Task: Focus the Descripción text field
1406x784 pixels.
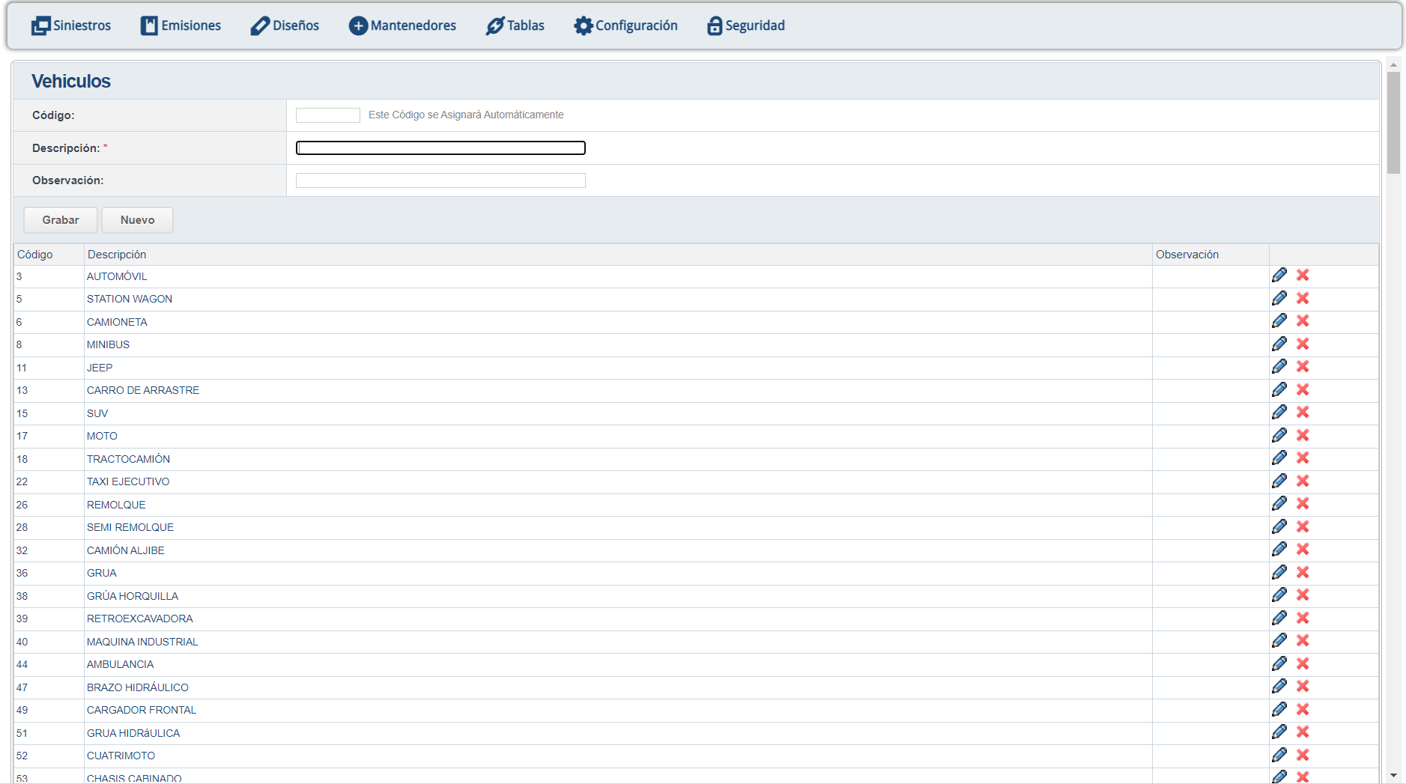Action: (x=440, y=148)
